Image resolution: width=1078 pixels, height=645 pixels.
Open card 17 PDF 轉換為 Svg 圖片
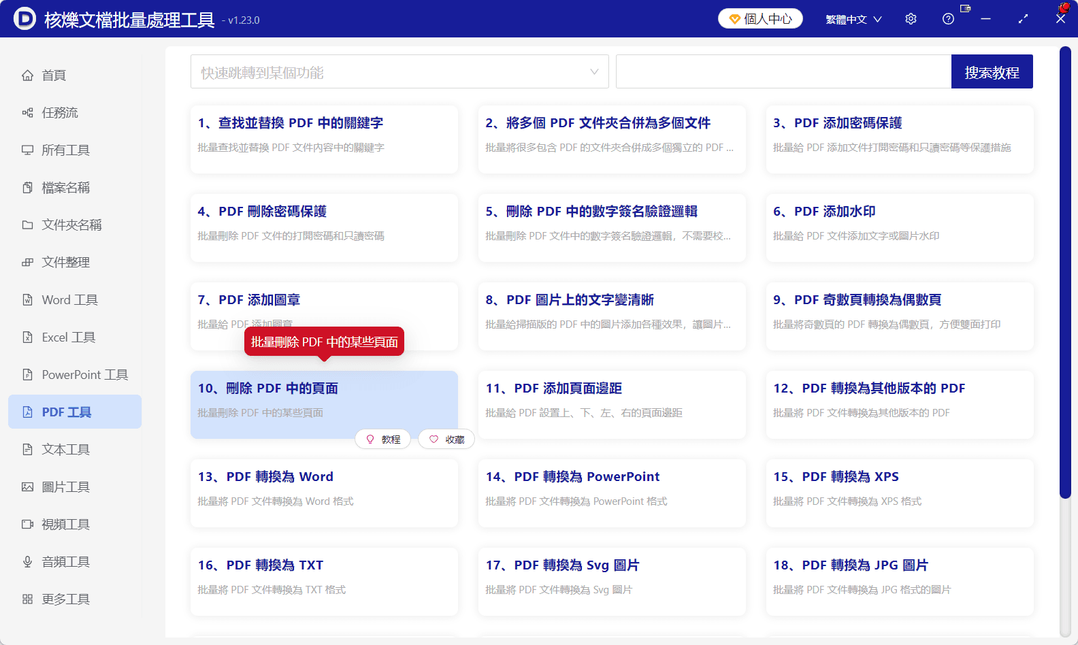click(x=612, y=582)
